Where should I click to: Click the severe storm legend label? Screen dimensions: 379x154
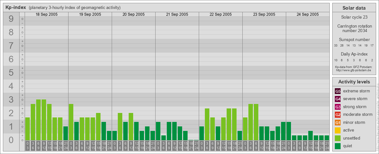[355, 99]
